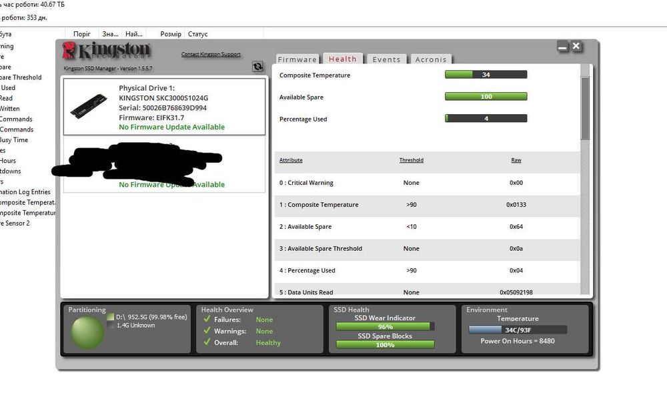Screen dimensions: 667x401
Task: Click the Environment temperature 34C/93F bar
Action: pyautogui.click(x=518, y=330)
